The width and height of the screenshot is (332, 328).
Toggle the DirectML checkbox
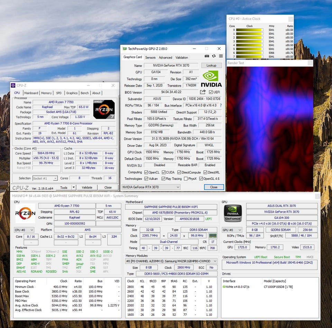click(205, 172)
